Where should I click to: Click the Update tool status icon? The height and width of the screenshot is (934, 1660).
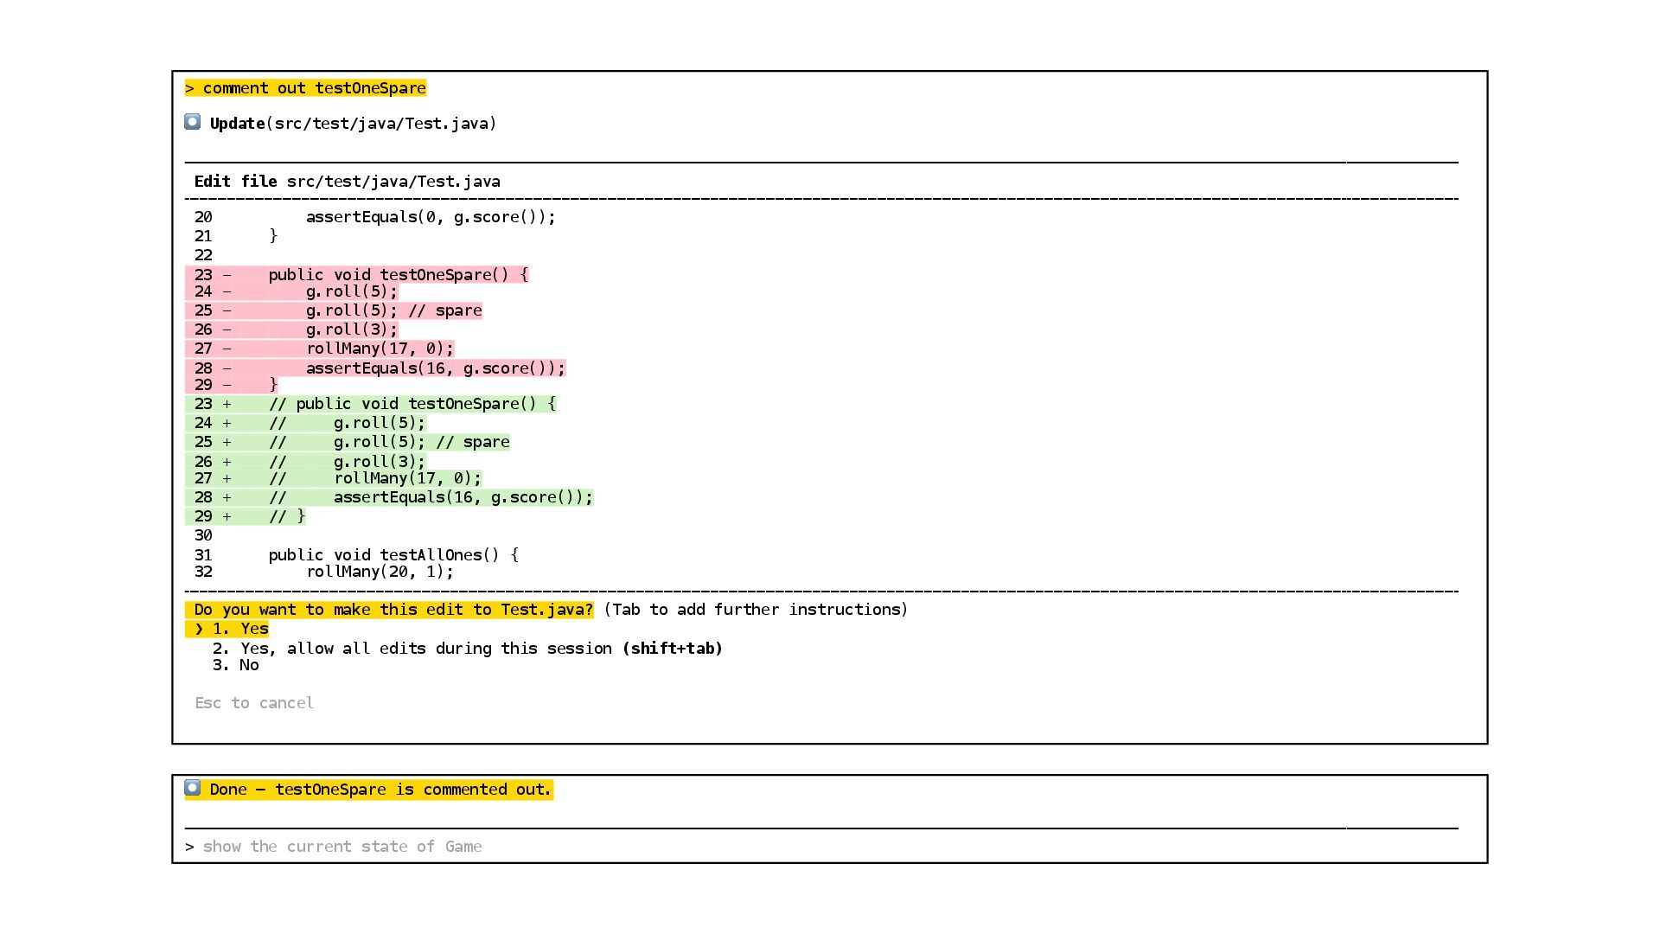pos(192,122)
